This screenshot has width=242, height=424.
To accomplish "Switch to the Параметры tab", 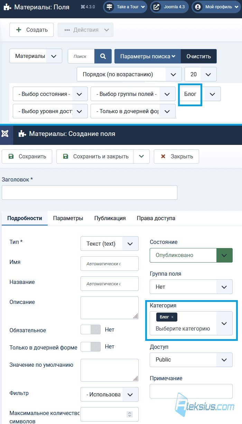I will click(x=68, y=218).
